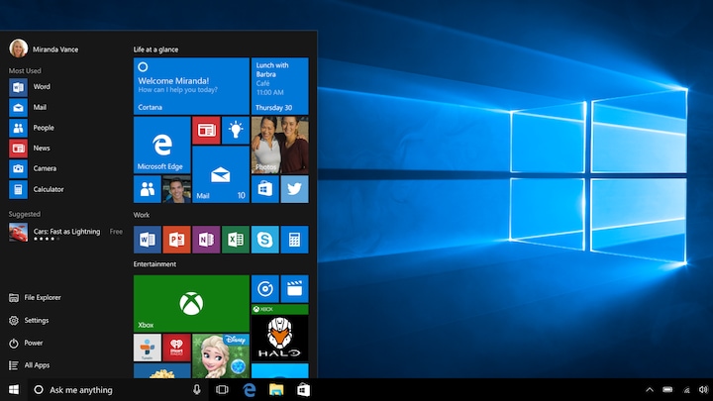Open Store from taskbar
Image resolution: width=713 pixels, height=401 pixels.
point(304,390)
